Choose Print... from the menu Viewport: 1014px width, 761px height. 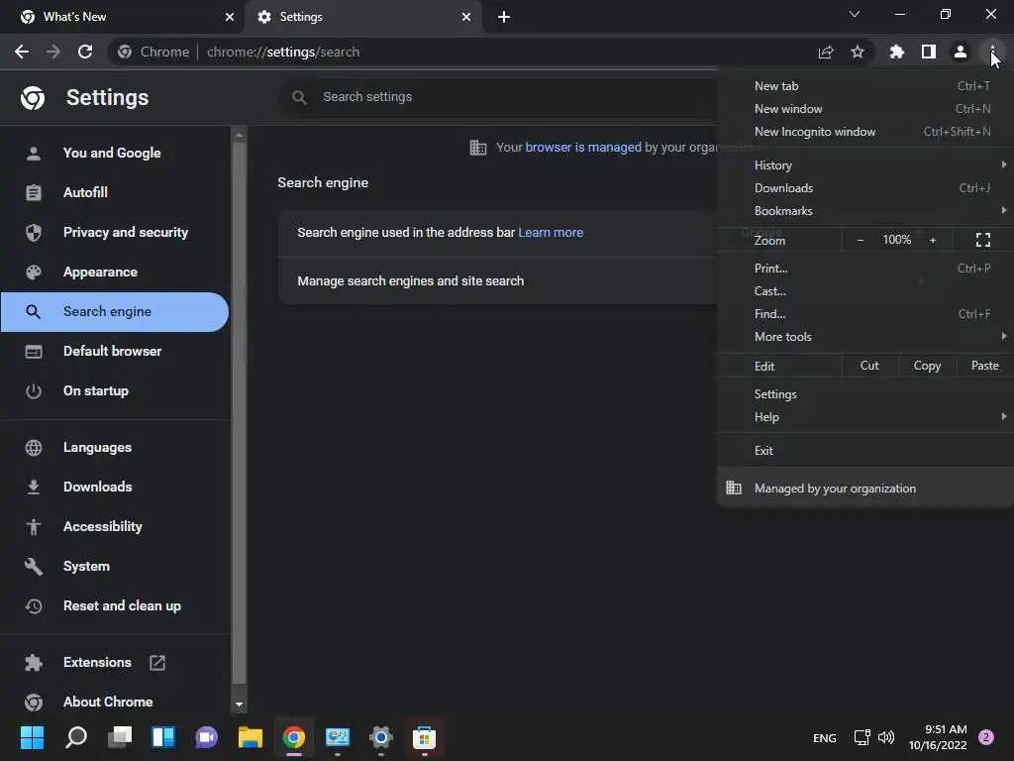tap(865, 268)
